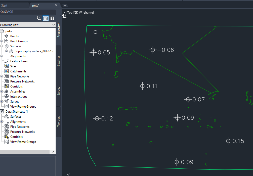This screenshot has height=176, width=253.
Task: Click the Surfaces icon under pnts
Action: (7, 46)
